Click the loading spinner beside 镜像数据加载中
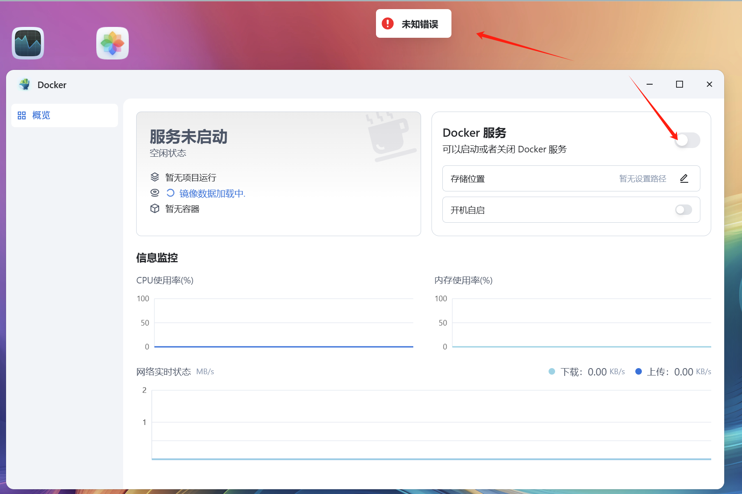742x494 pixels. pyautogui.click(x=170, y=193)
